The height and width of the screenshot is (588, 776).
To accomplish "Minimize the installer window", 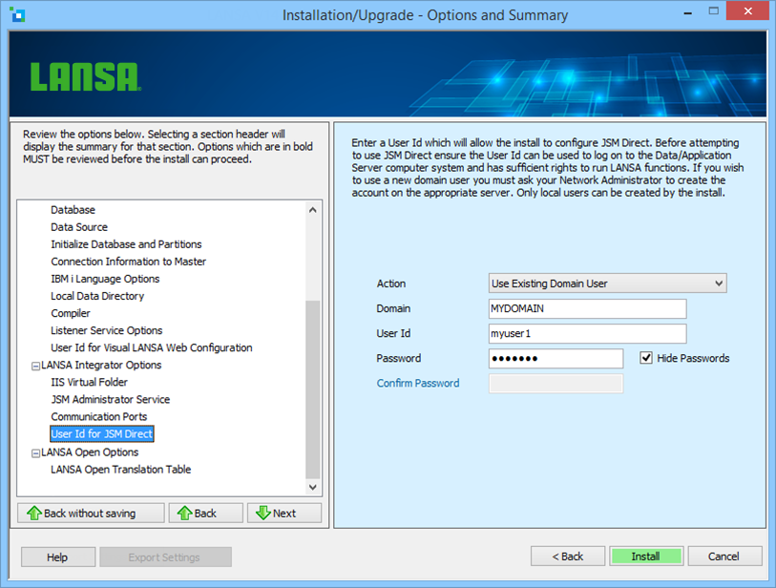I will coord(688,12).
